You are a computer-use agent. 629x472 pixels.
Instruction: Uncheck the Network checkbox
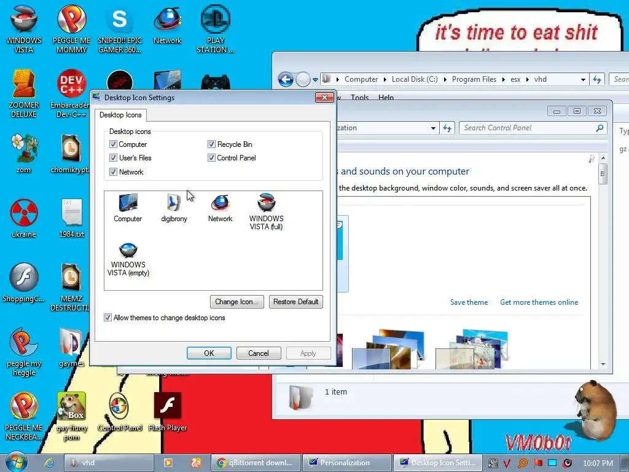[113, 172]
